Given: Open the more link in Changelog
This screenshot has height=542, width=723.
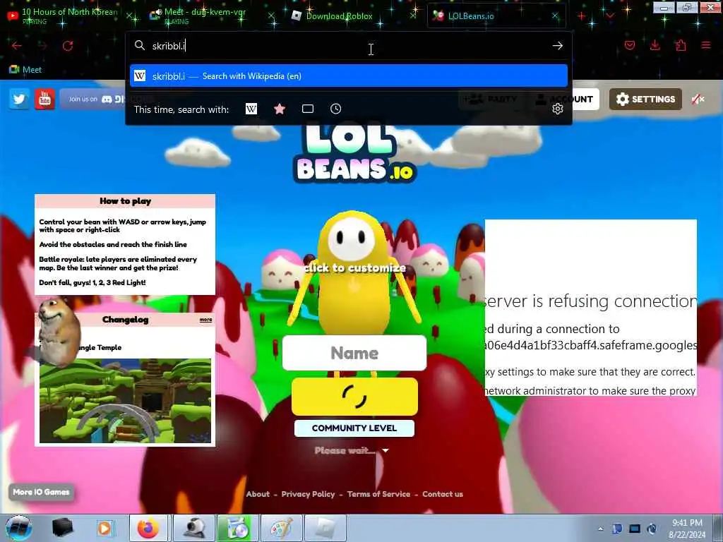Looking at the screenshot, I should click(x=205, y=320).
